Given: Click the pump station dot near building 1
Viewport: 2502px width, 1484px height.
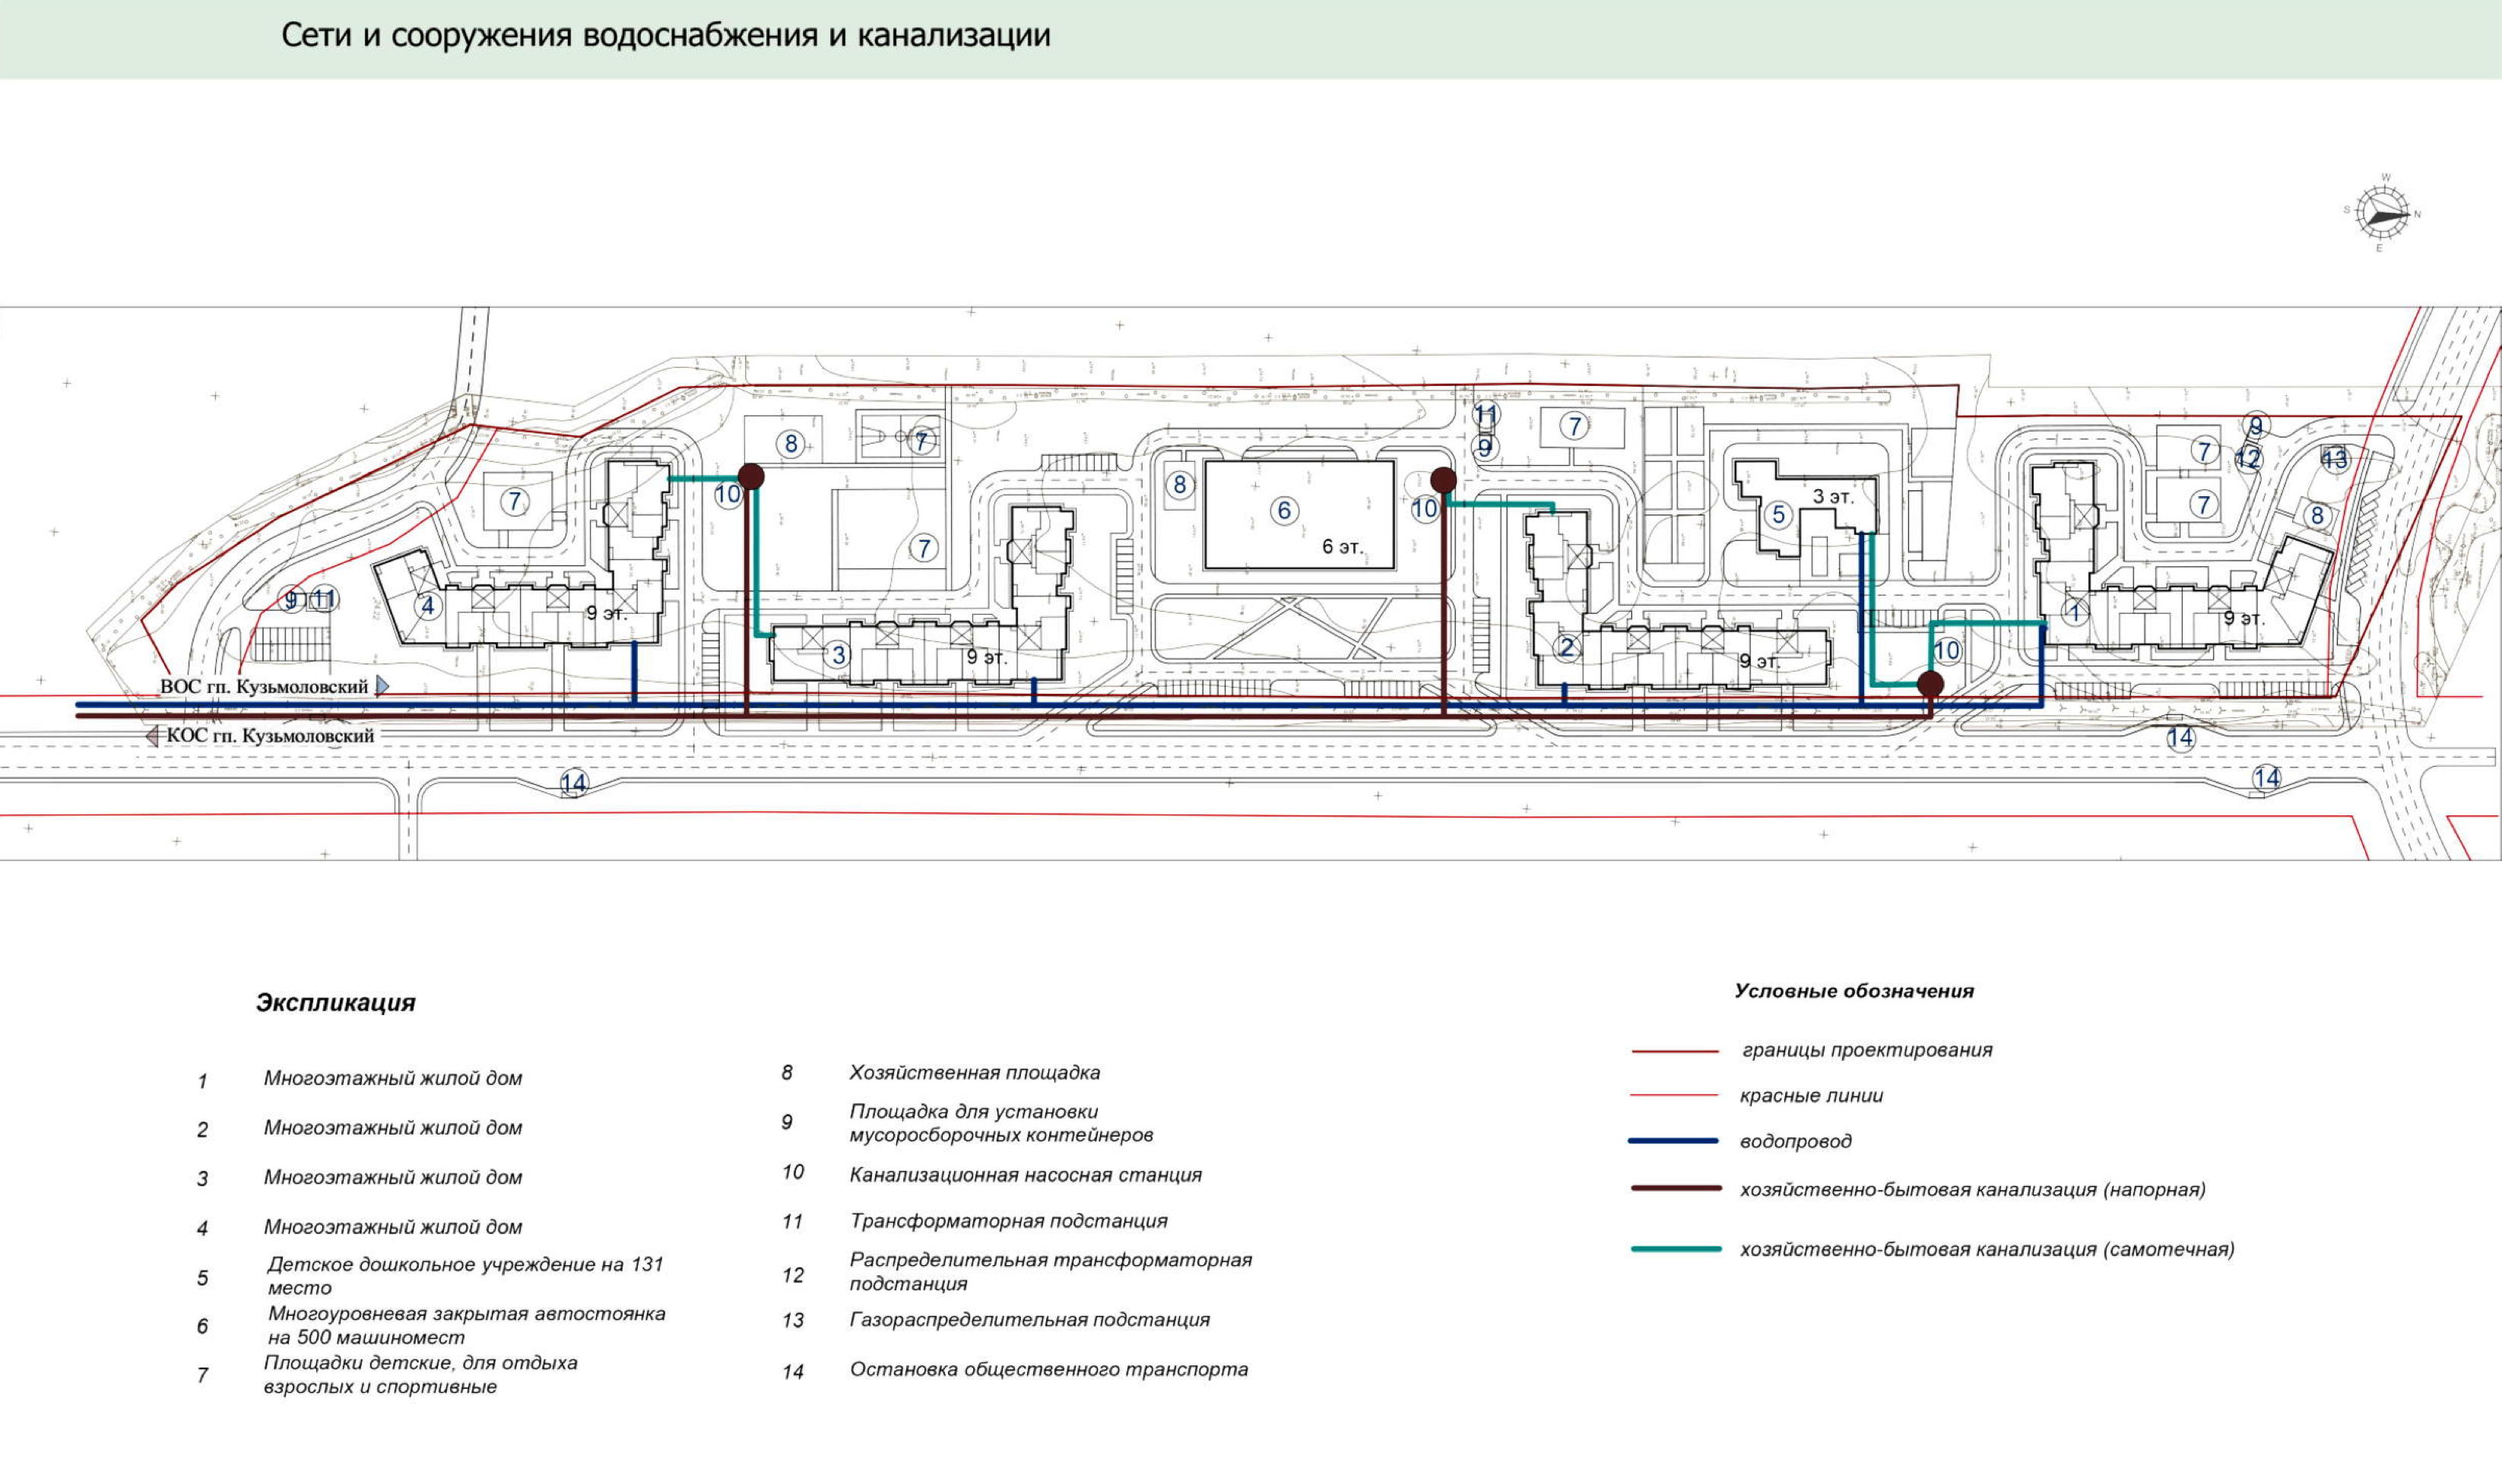Looking at the screenshot, I should 1930,684.
